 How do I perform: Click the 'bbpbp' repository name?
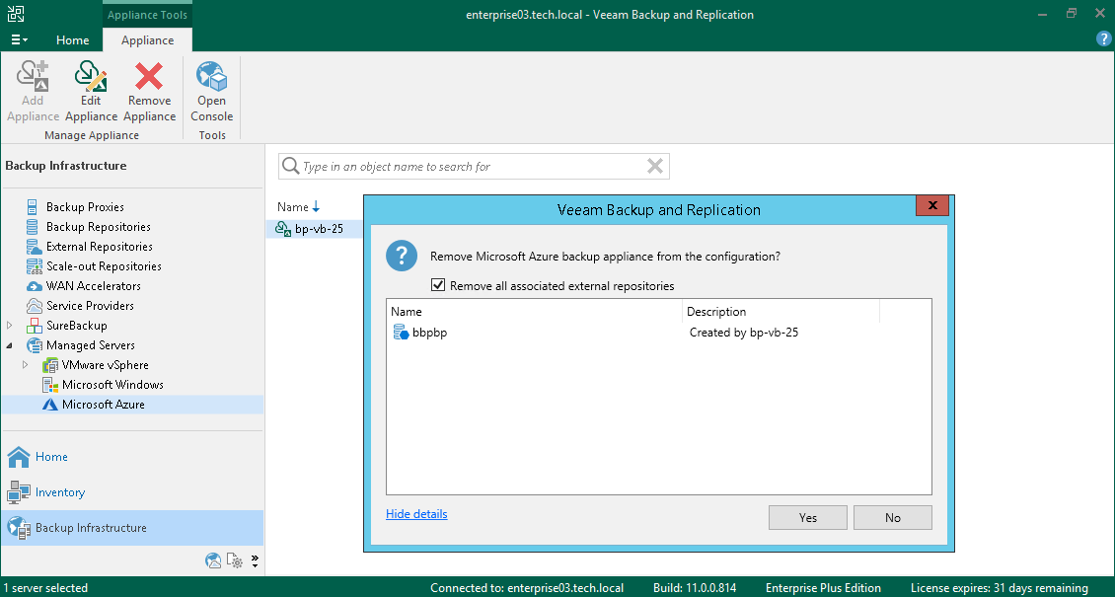[x=430, y=332]
